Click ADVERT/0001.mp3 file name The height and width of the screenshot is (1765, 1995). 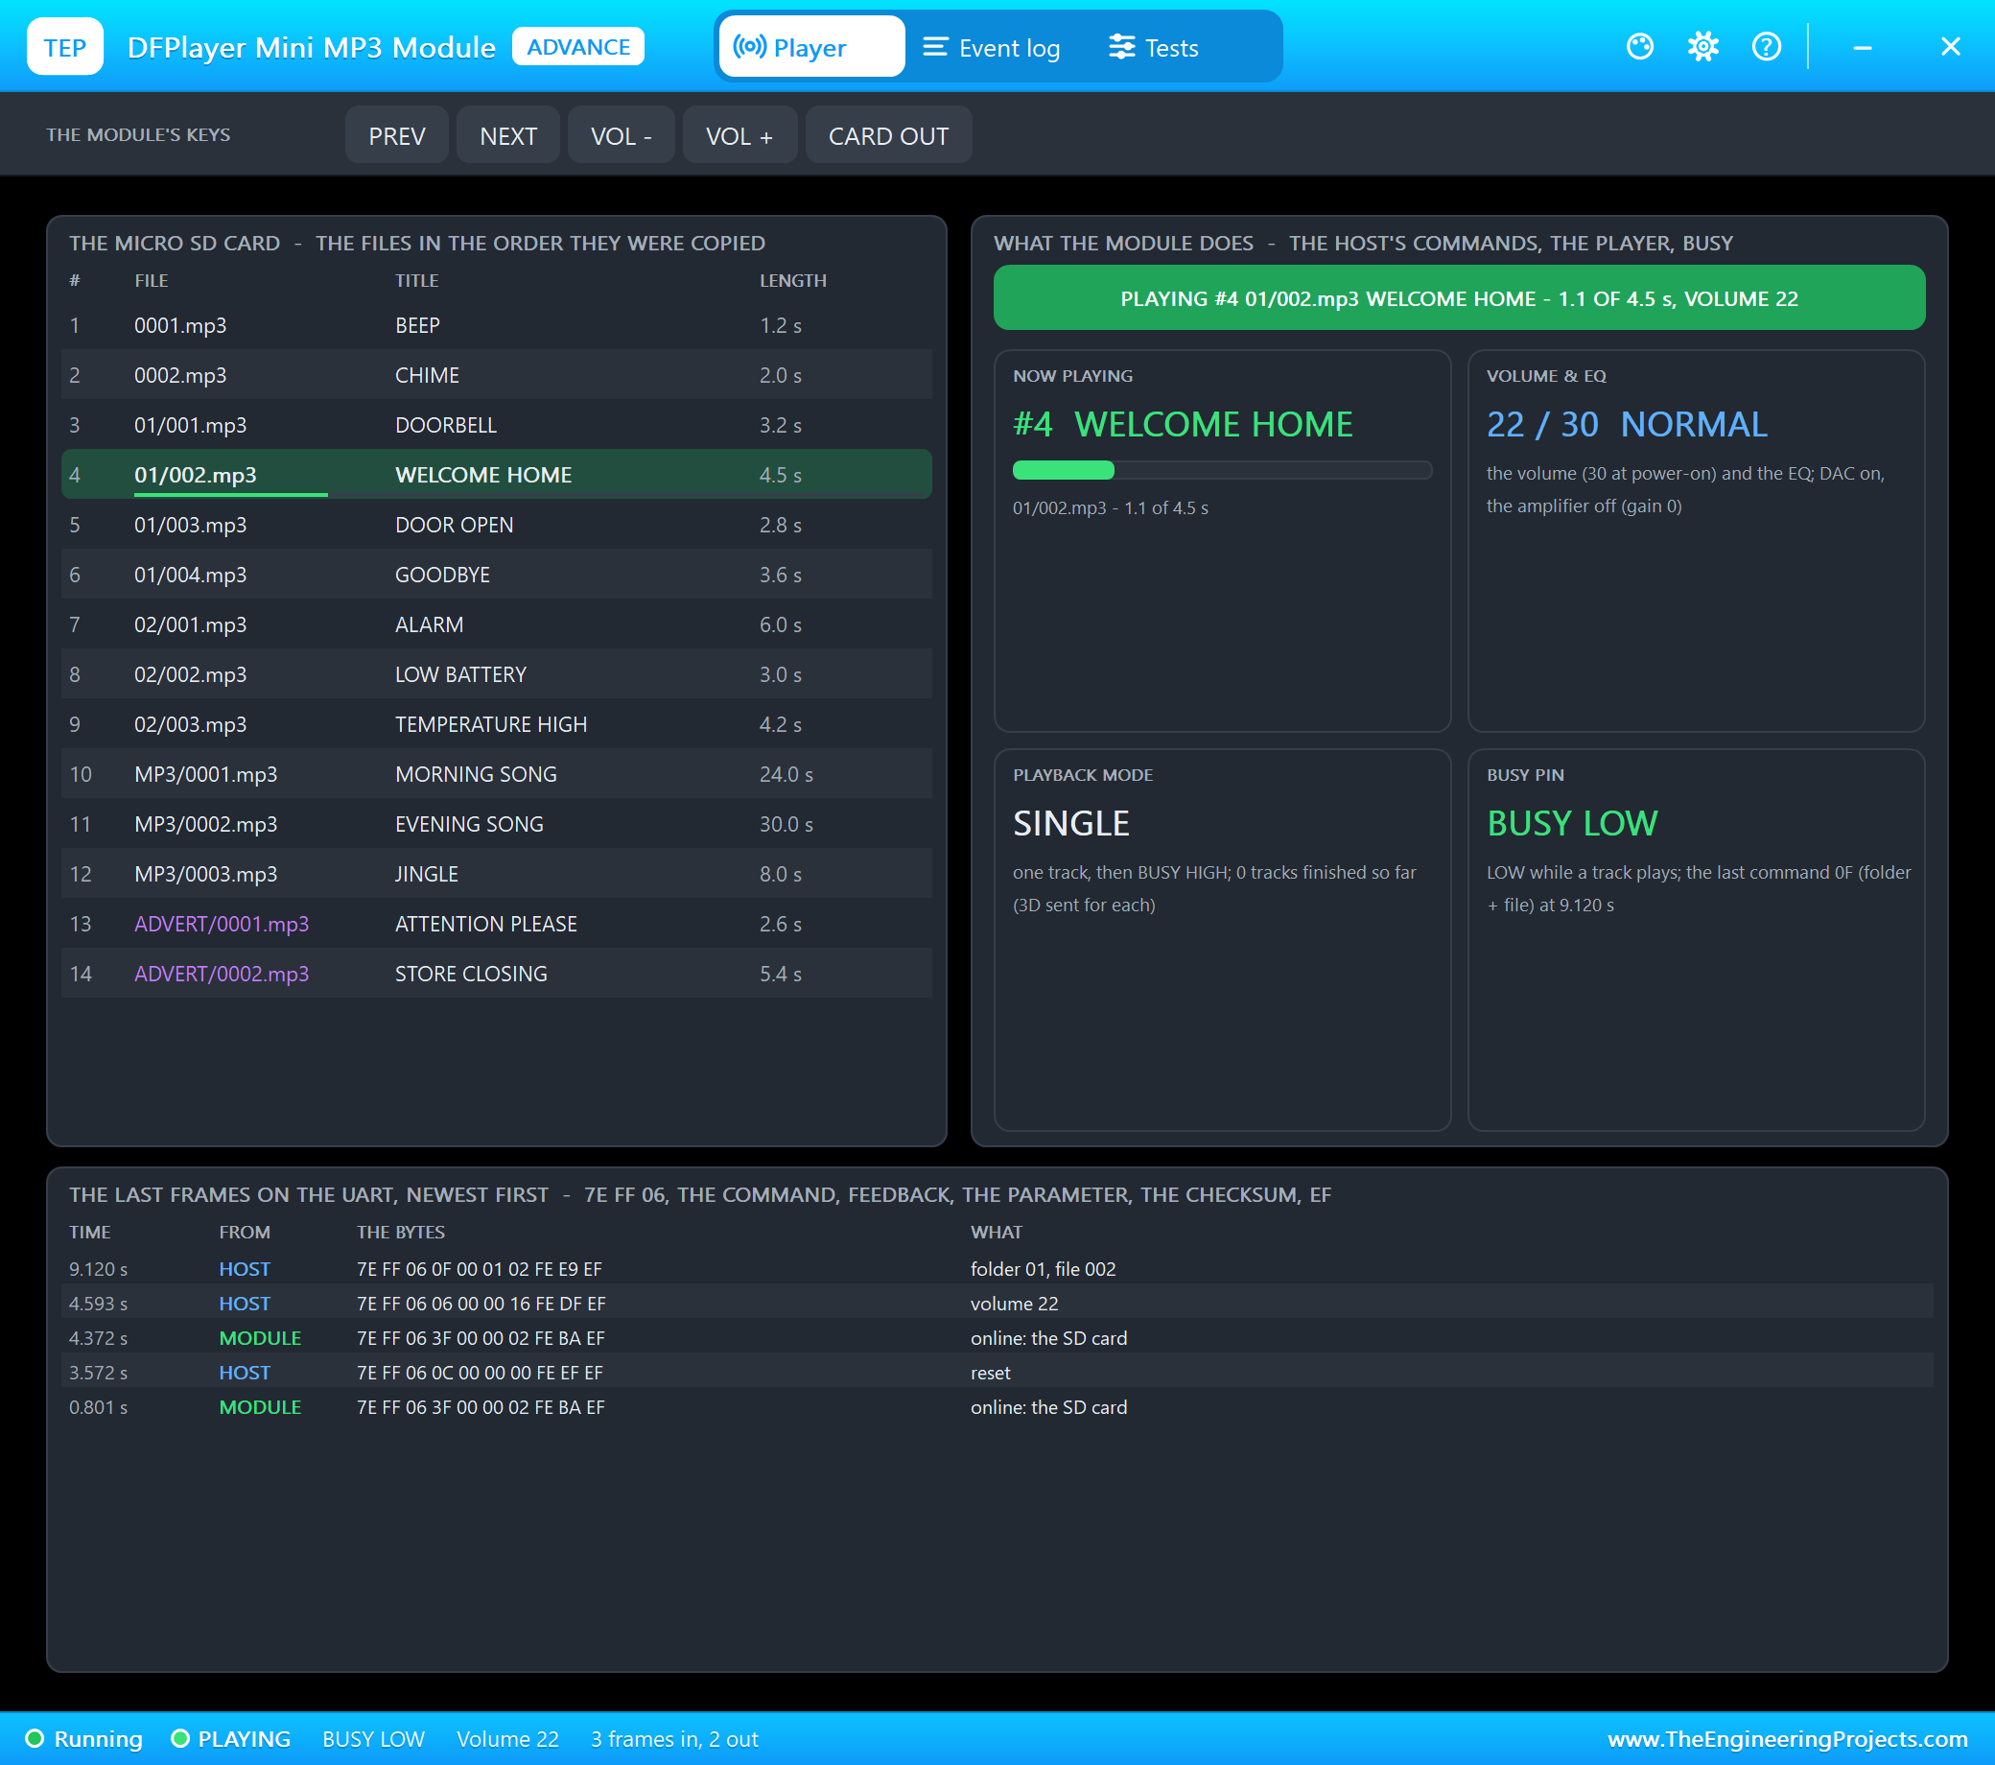click(x=222, y=924)
